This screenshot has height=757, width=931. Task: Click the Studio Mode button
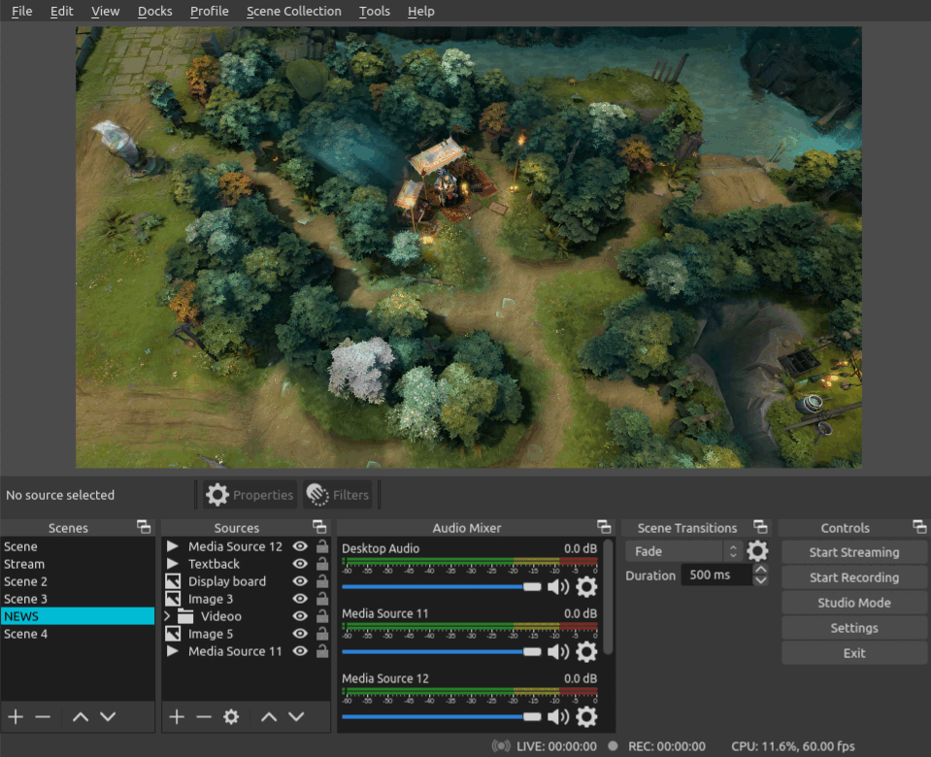[x=853, y=603]
